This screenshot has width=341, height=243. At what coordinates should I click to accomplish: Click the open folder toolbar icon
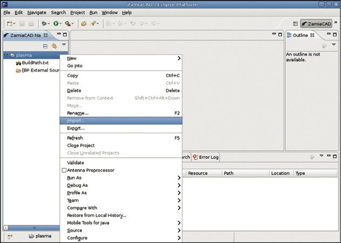(x=84, y=24)
